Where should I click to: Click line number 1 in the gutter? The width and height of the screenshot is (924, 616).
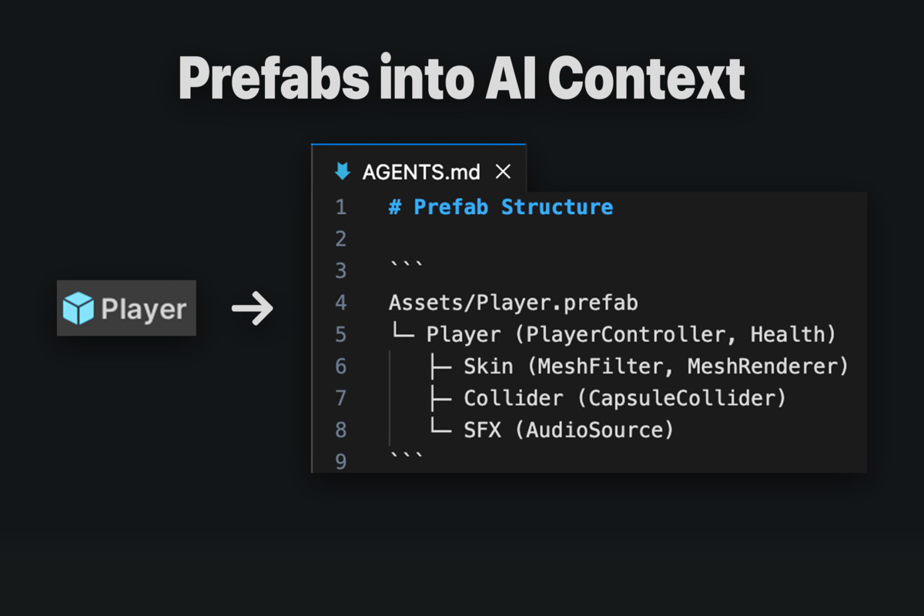coord(340,207)
